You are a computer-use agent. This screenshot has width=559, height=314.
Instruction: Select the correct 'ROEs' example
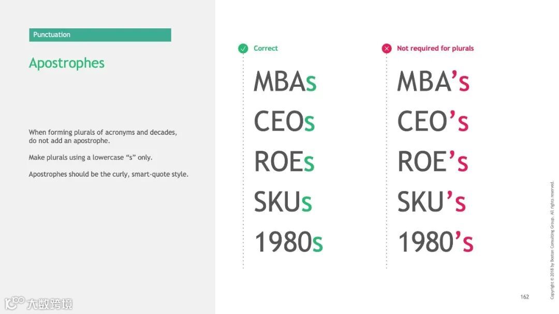pyautogui.click(x=284, y=162)
